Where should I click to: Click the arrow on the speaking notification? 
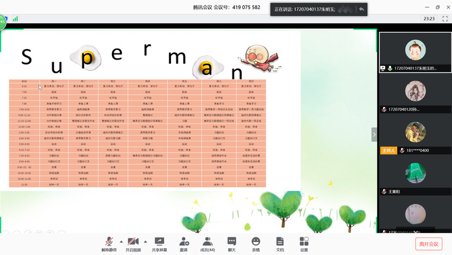[362, 9]
